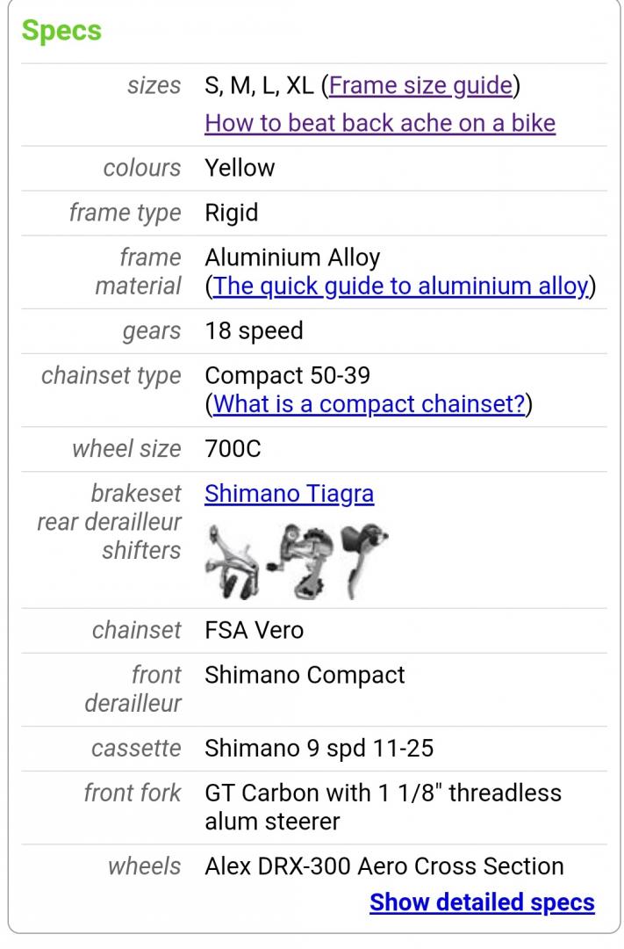Open 'How to beat back ache' link

click(x=380, y=123)
